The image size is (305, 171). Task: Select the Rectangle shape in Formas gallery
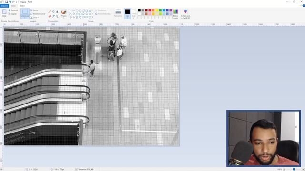[81, 10]
